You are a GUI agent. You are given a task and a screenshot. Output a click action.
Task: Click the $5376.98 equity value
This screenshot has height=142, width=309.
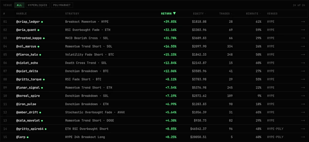(x=199, y=87)
